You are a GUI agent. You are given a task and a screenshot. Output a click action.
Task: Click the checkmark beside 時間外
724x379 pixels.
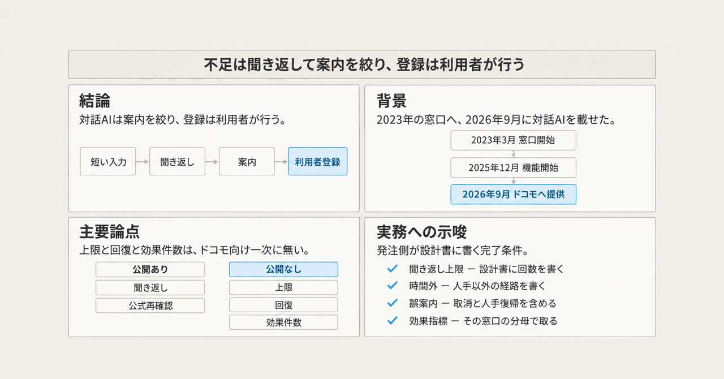(392, 286)
